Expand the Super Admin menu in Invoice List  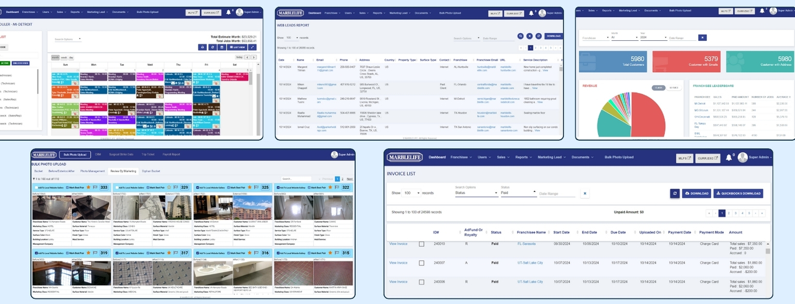point(760,157)
